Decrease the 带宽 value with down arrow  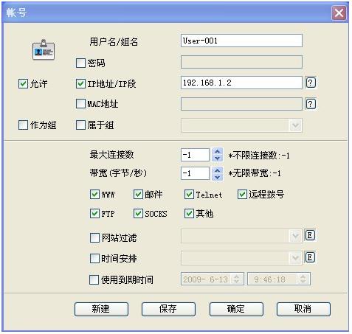click(x=218, y=177)
